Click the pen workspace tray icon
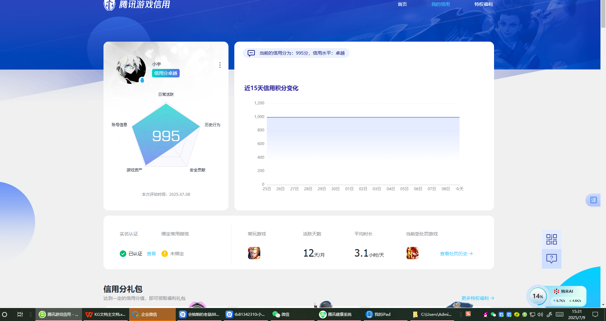This screenshot has height=321, width=606. coord(549,314)
